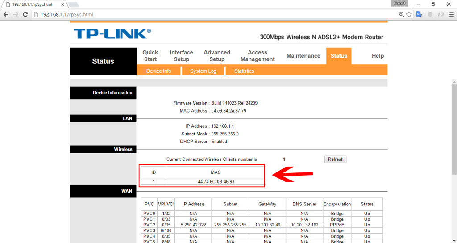Reload the page with the refresh icon
This screenshot has height=243, width=457.
click(25, 14)
